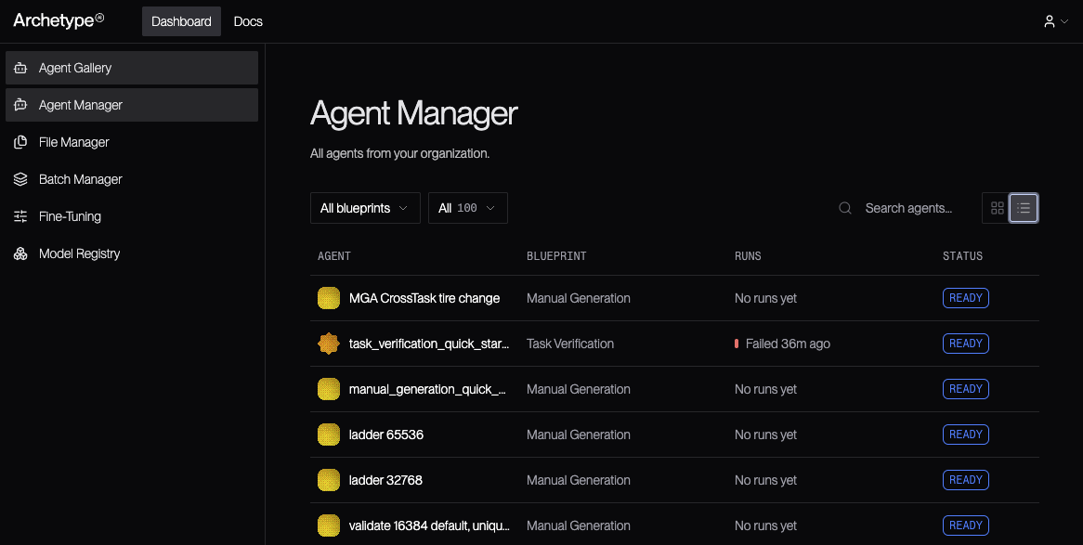Click the search magnifier icon

pos(844,208)
